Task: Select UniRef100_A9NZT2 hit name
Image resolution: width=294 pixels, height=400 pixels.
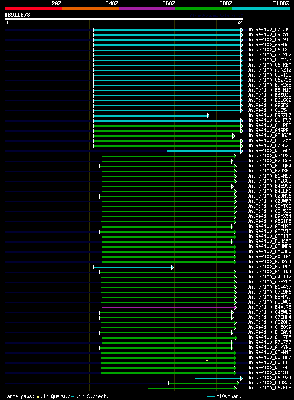Action: (x=269, y=70)
